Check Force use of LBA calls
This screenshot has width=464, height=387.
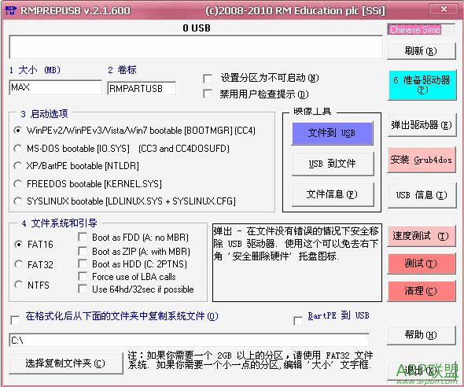(x=83, y=276)
